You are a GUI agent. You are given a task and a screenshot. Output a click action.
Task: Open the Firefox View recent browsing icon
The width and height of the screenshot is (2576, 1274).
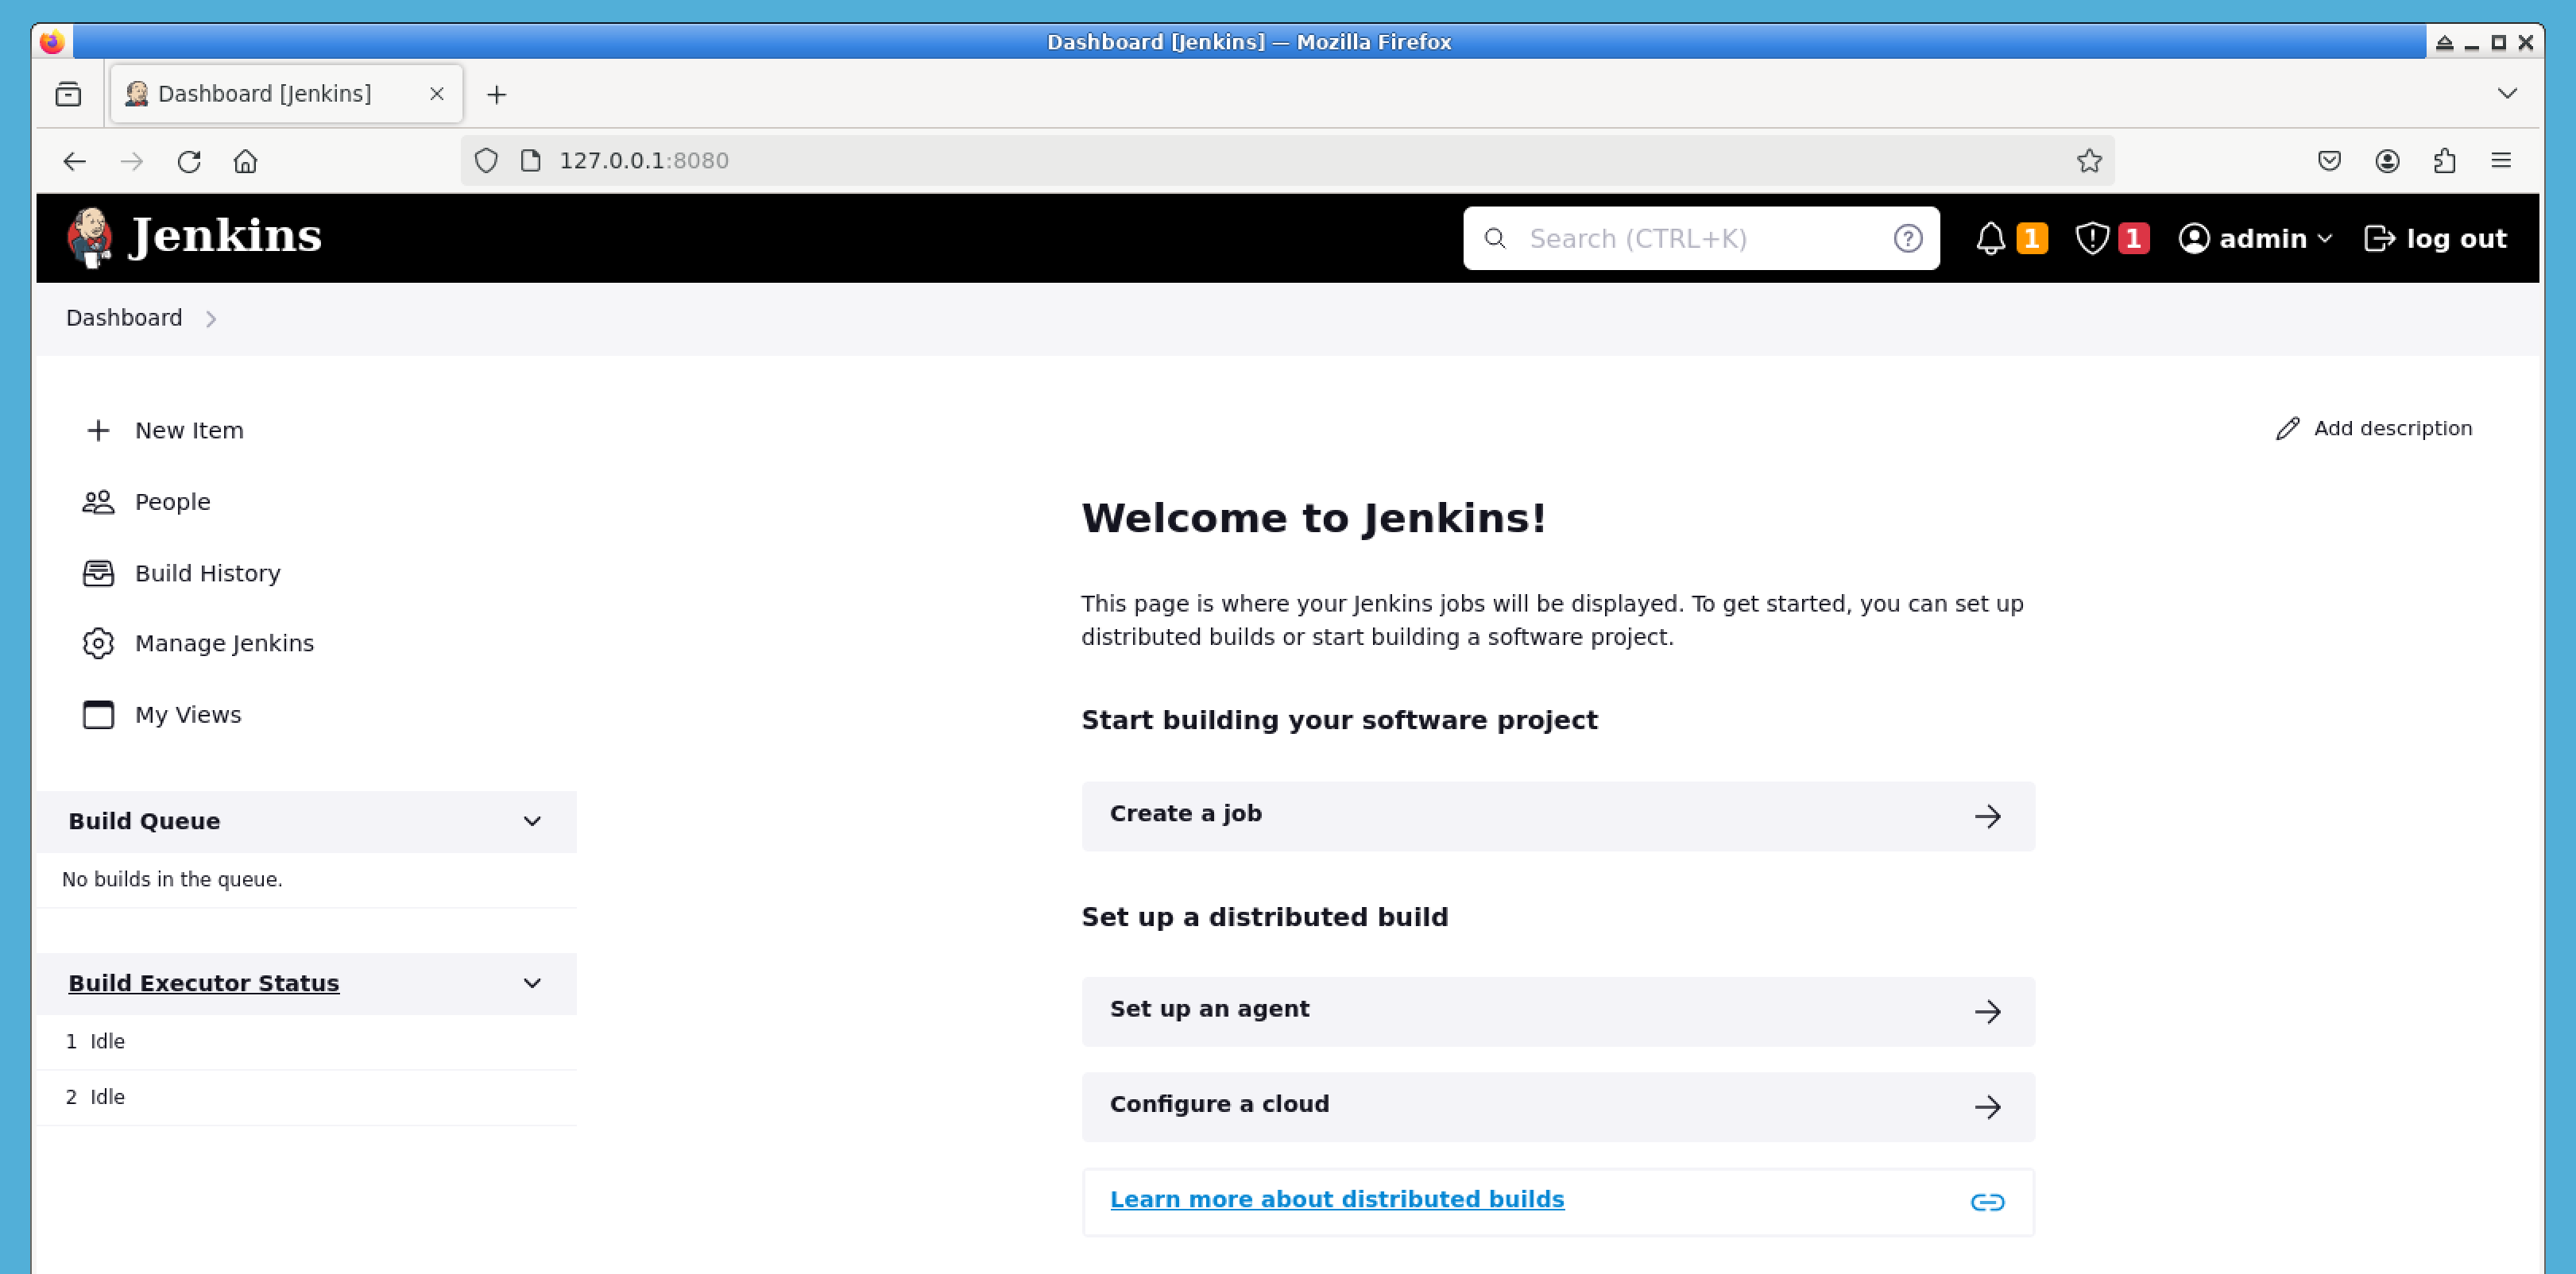coord(68,94)
